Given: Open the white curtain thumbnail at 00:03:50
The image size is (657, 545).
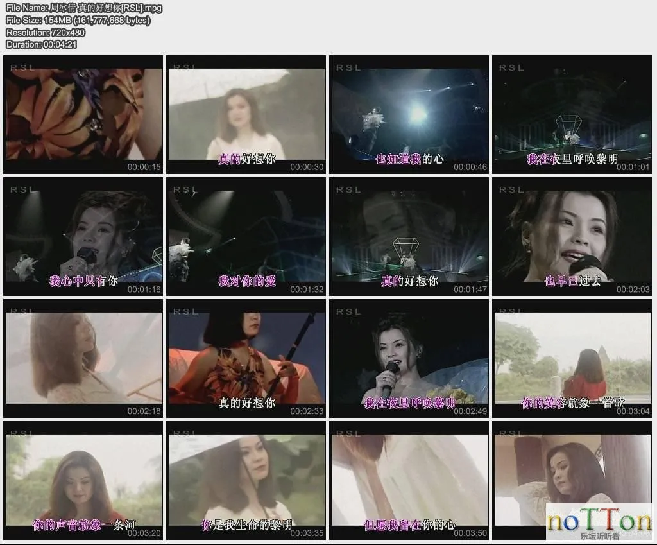Looking at the screenshot, I should [410, 480].
